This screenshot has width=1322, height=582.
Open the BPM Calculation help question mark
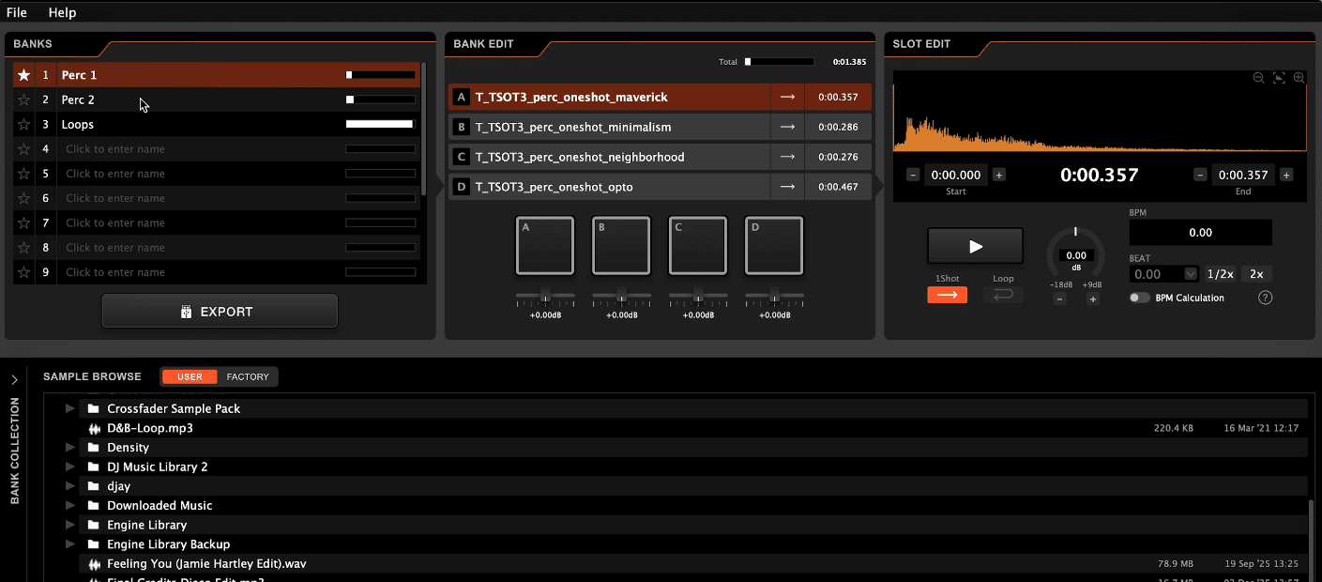(1265, 298)
